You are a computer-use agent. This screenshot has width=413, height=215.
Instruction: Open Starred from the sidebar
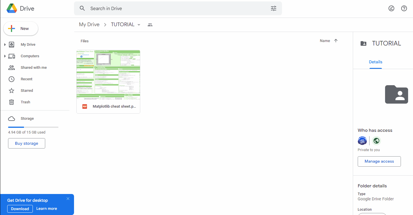(x=26, y=90)
